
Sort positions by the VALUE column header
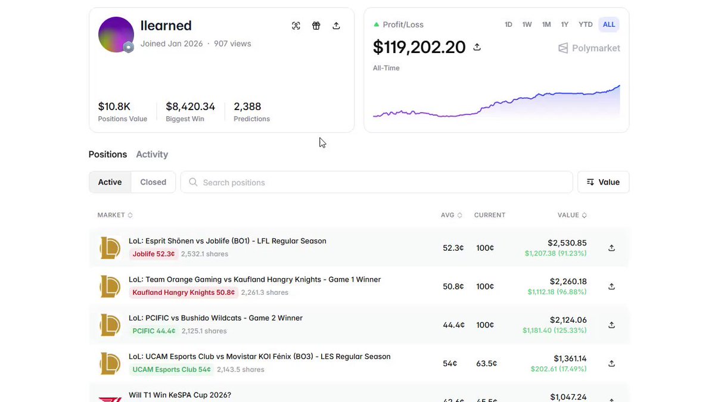point(572,215)
